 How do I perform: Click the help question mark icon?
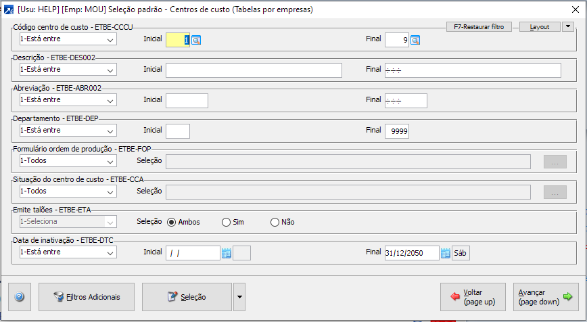click(20, 297)
